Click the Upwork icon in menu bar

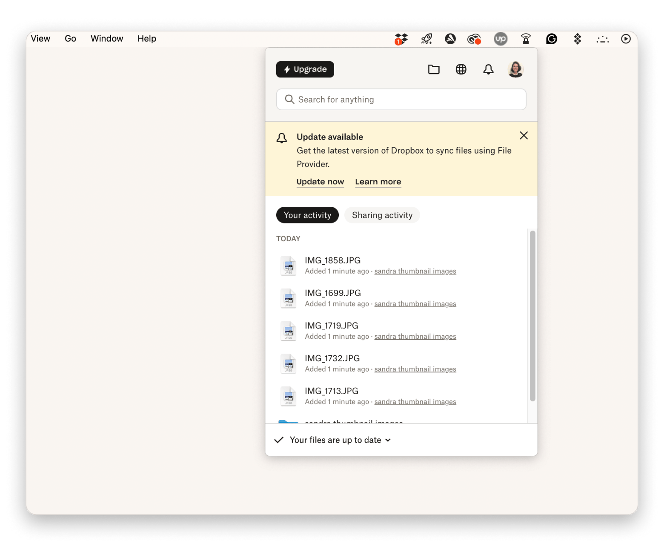coord(501,39)
